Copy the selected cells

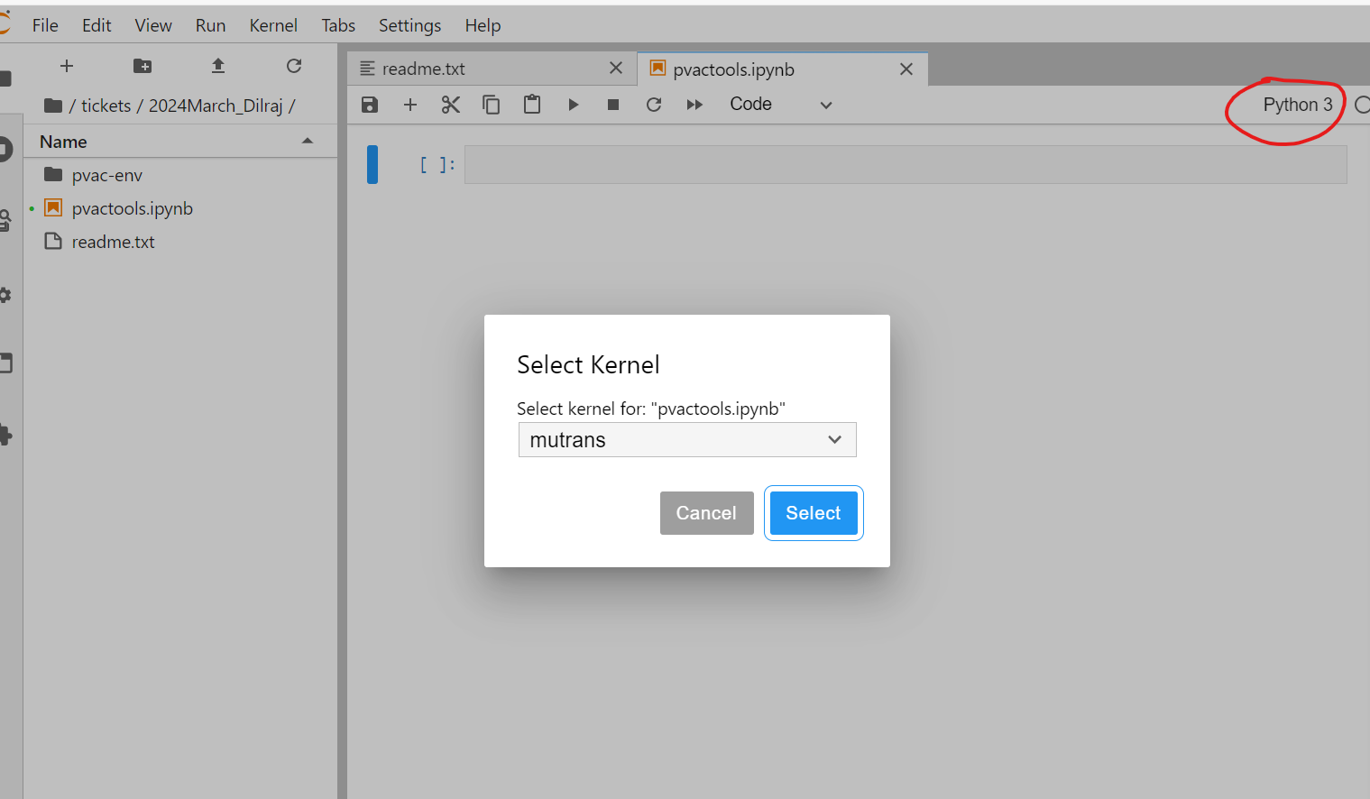[492, 105]
